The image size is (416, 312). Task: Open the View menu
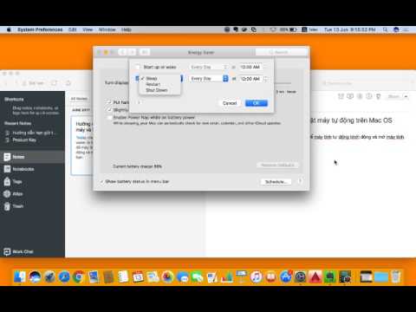click(x=88, y=29)
